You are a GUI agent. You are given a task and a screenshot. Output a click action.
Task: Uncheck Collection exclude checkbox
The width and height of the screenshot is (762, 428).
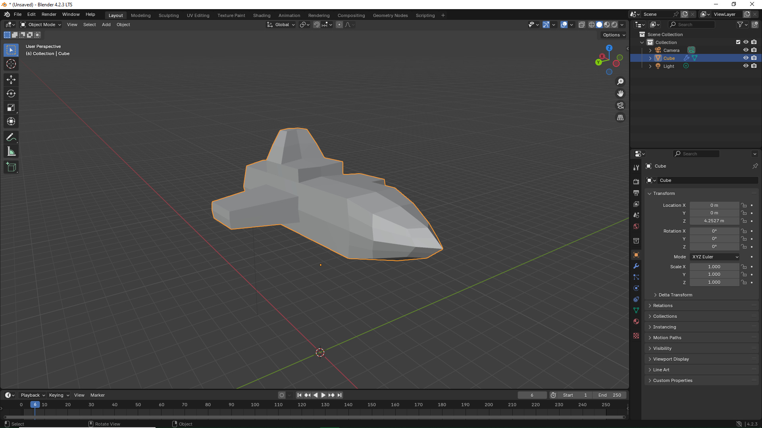(738, 42)
